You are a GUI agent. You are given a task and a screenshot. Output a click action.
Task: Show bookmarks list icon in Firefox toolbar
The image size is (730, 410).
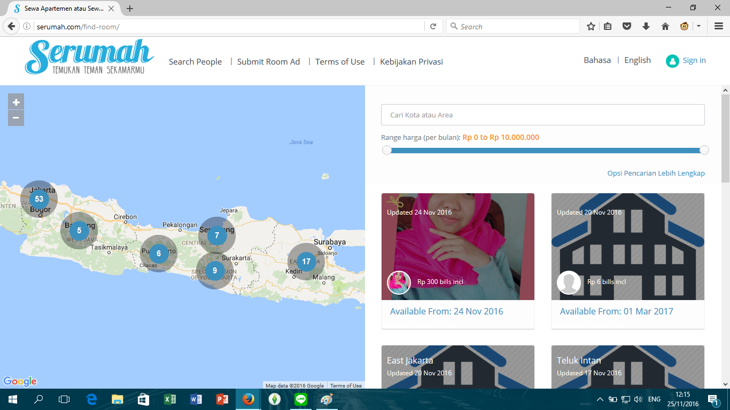[x=608, y=26]
